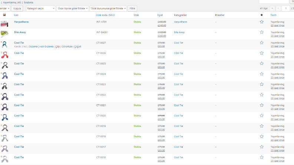The width and height of the screenshot is (294, 165).
Task: Toggle featured star for CT10024
Action: (x=262, y=74)
